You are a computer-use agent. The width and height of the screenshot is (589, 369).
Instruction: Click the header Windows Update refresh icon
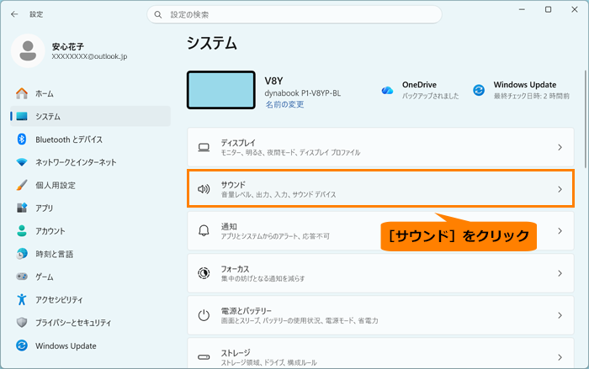[x=479, y=90]
